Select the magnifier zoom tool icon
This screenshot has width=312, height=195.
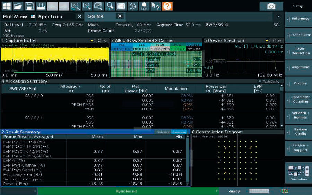point(110,6)
